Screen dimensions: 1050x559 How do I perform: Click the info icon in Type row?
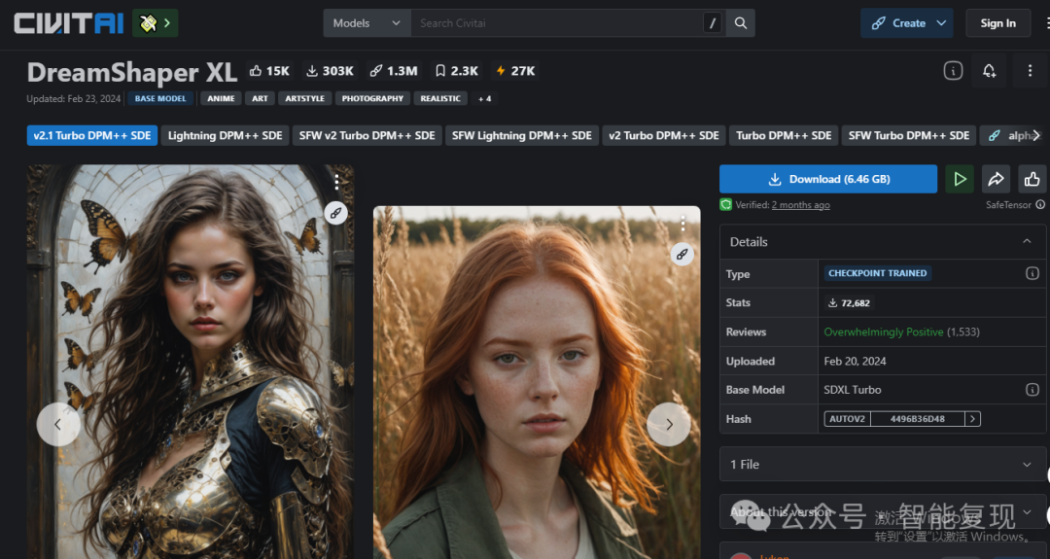(1032, 273)
